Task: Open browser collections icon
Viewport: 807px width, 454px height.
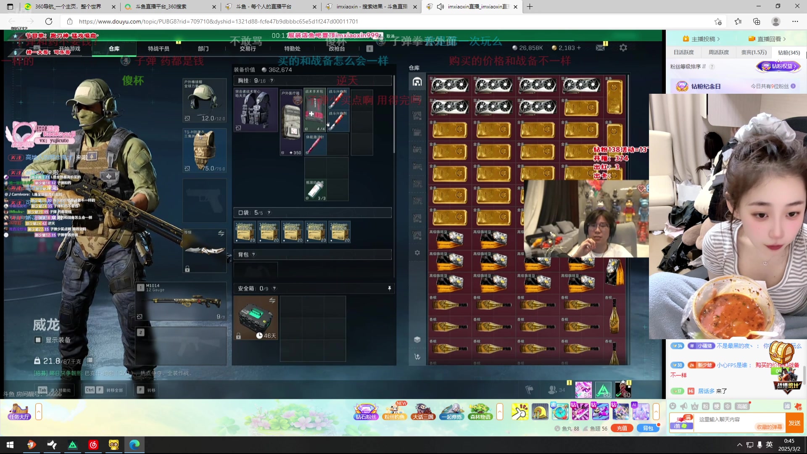Action: point(757,21)
